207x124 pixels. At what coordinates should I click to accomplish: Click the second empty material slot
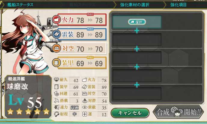(137, 40)
